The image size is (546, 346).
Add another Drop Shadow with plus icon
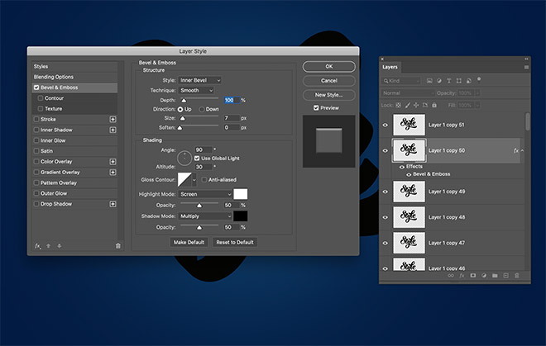click(113, 205)
